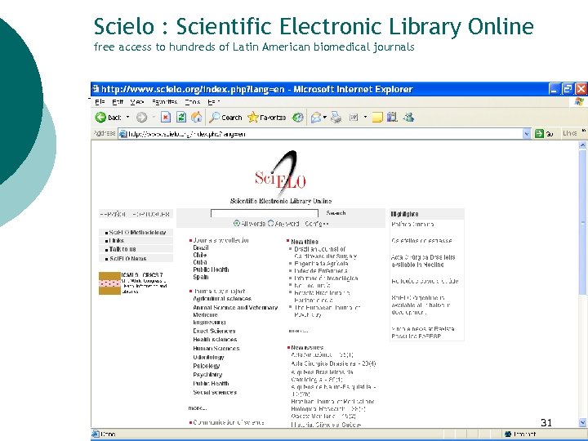Click the page icon in address bar
This screenshot has height=441, width=588.
pyautogui.click(x=122, y=134)
